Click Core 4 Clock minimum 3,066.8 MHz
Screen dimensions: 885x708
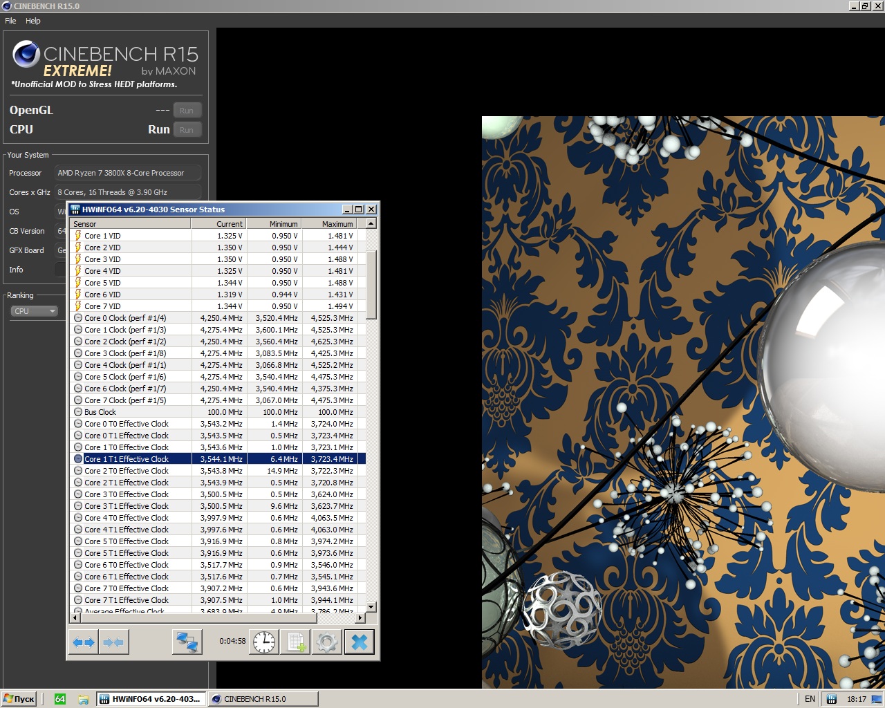277,365
